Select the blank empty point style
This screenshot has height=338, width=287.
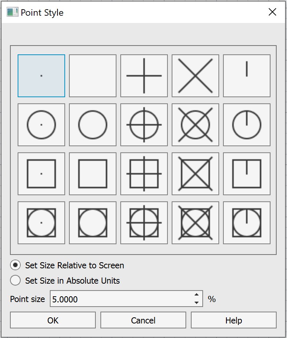pyautogui.click(x=93, y=76)
